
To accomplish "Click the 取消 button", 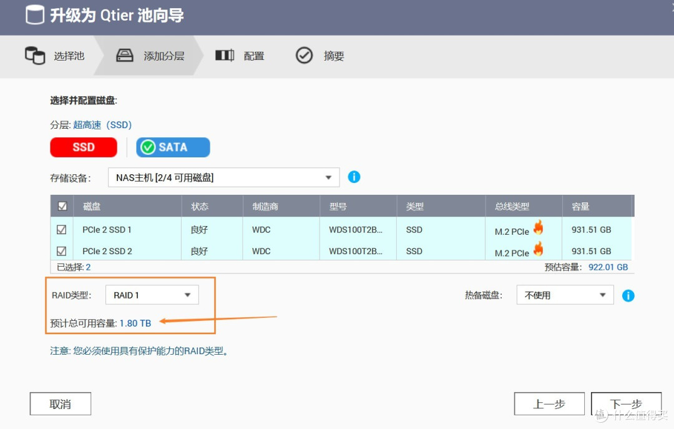I will (60, 403).
